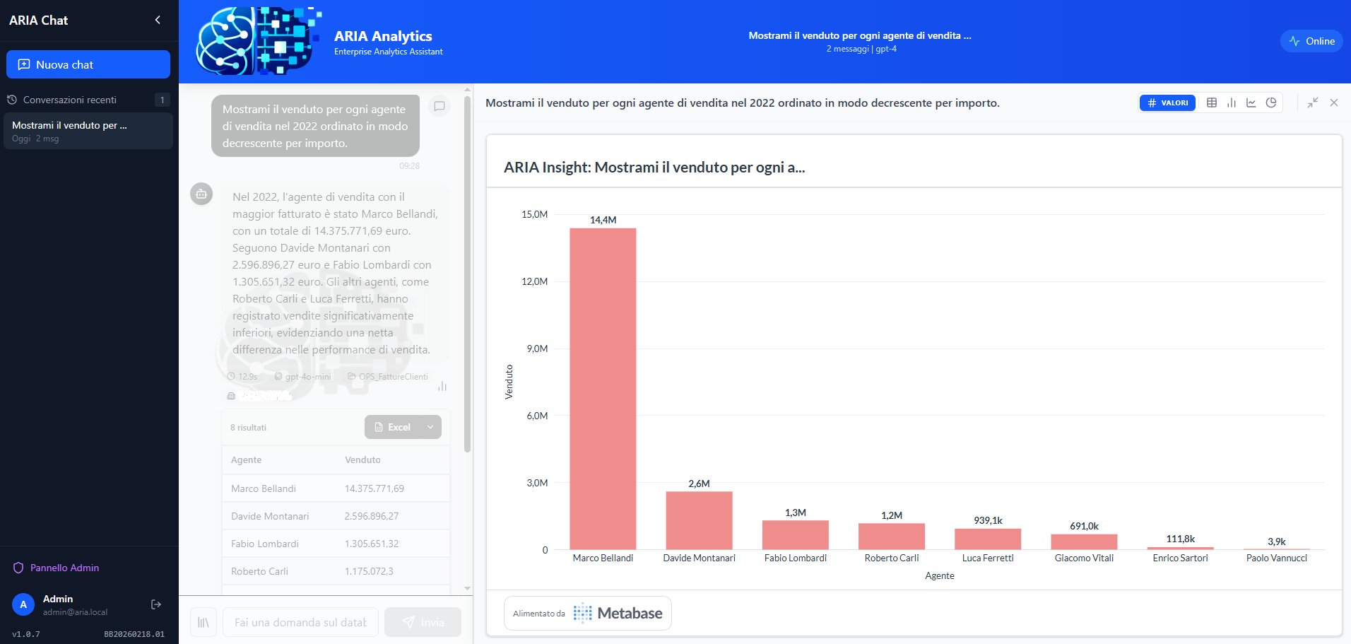Image resolution: width=1351 pixels, height=644 pixels.
Task: Click the Admin user avatar
Action: click(x=23, y=604)
